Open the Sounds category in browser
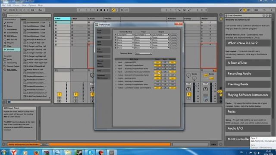Viewport: 276px width, 155px height. point(10,23)
